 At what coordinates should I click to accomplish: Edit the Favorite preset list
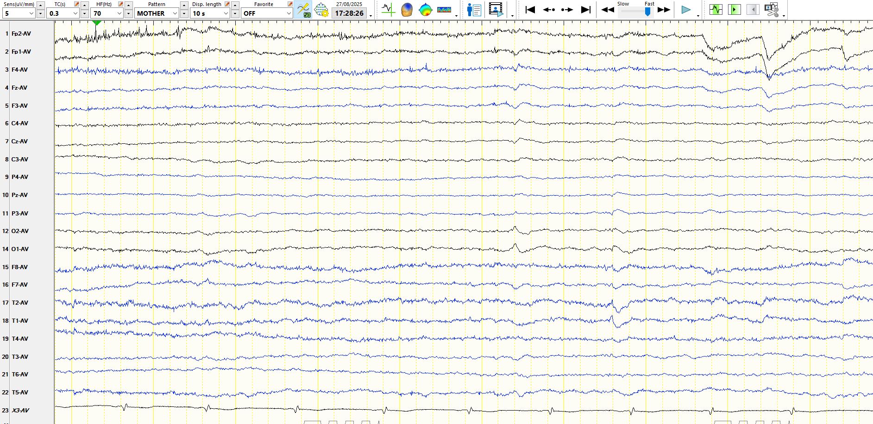pos(290,4)
